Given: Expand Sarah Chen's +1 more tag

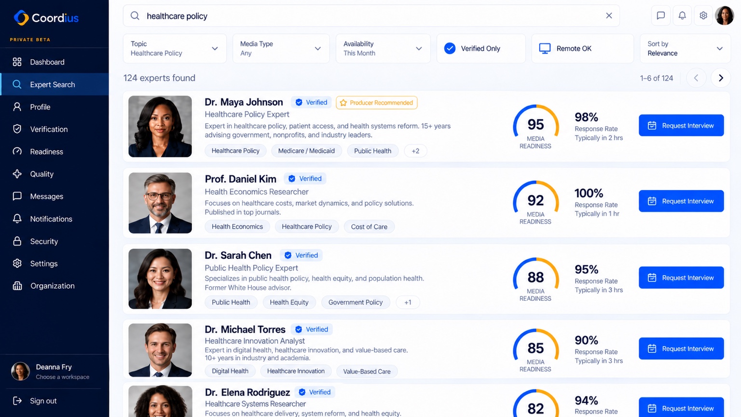Looking at the screenshot, I should pos(408,302).
